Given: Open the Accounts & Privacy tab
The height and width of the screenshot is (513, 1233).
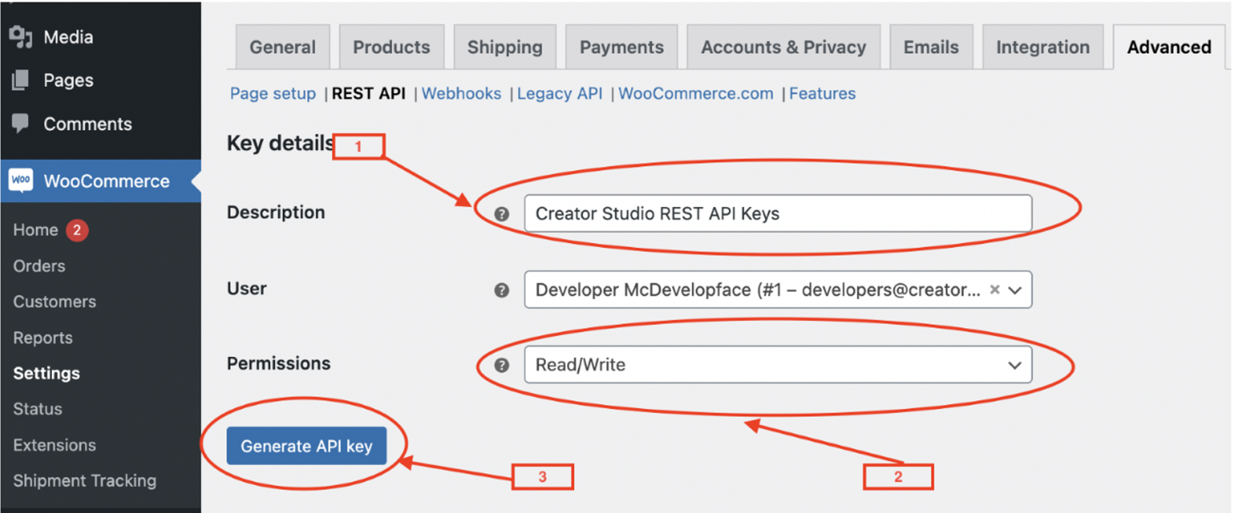Looking at the screenshot, I should (783, 47).
